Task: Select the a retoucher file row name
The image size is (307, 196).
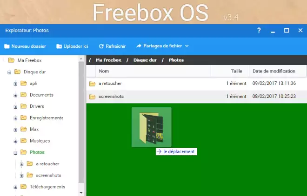Action: pyautogui.click(x=110, y=84)
